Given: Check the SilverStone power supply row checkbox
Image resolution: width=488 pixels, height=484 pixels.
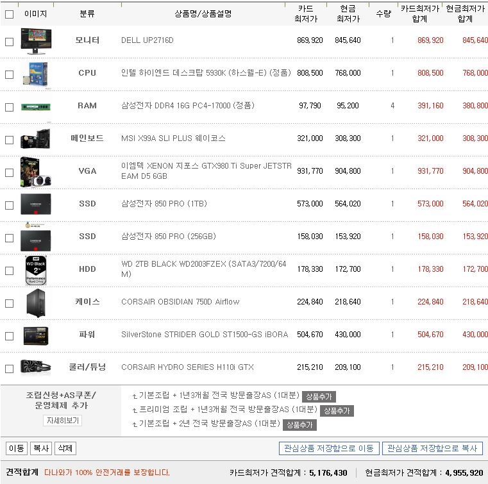Looking at the screenshot, I should (x=10, y=336).
